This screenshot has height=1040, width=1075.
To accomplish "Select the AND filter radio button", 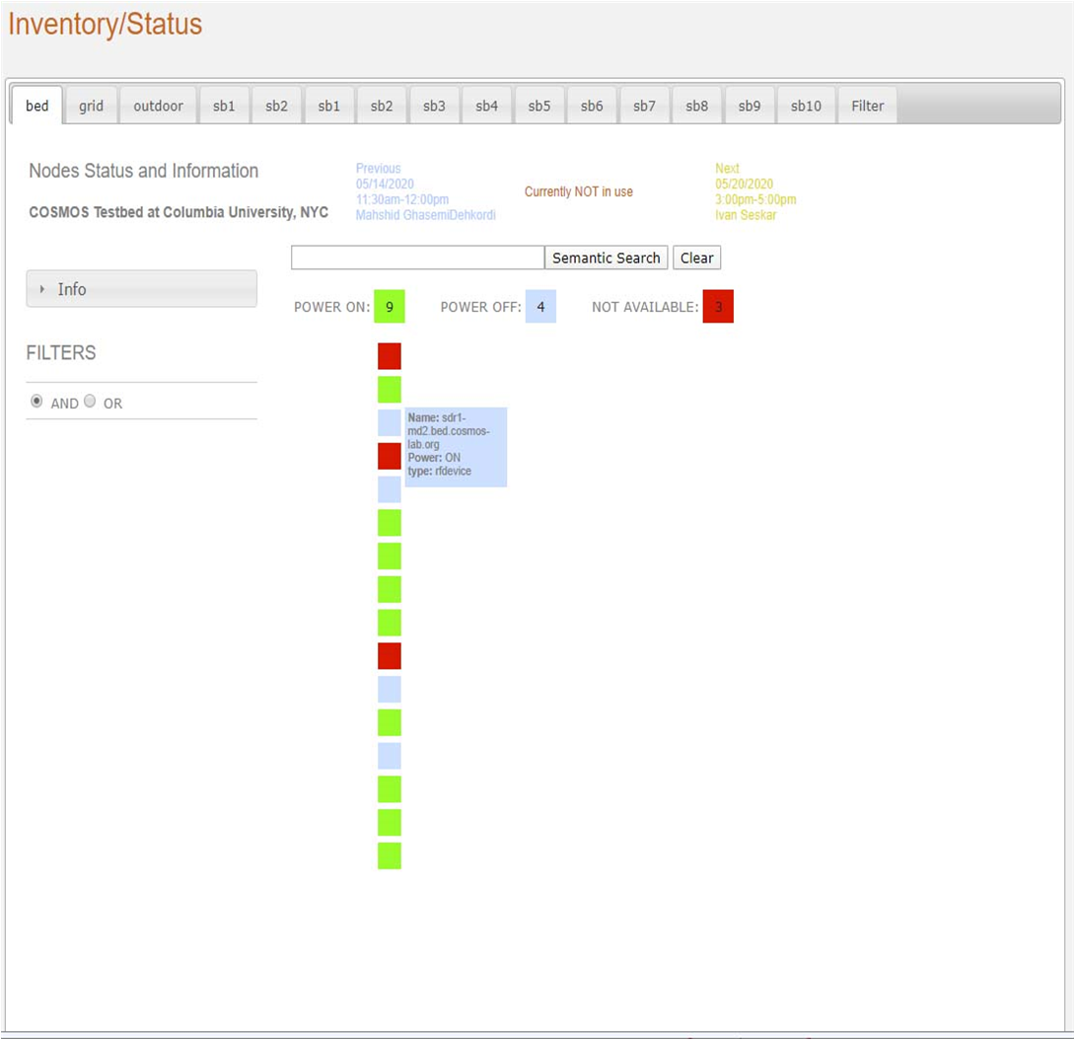I will click(x=36, y=402).
